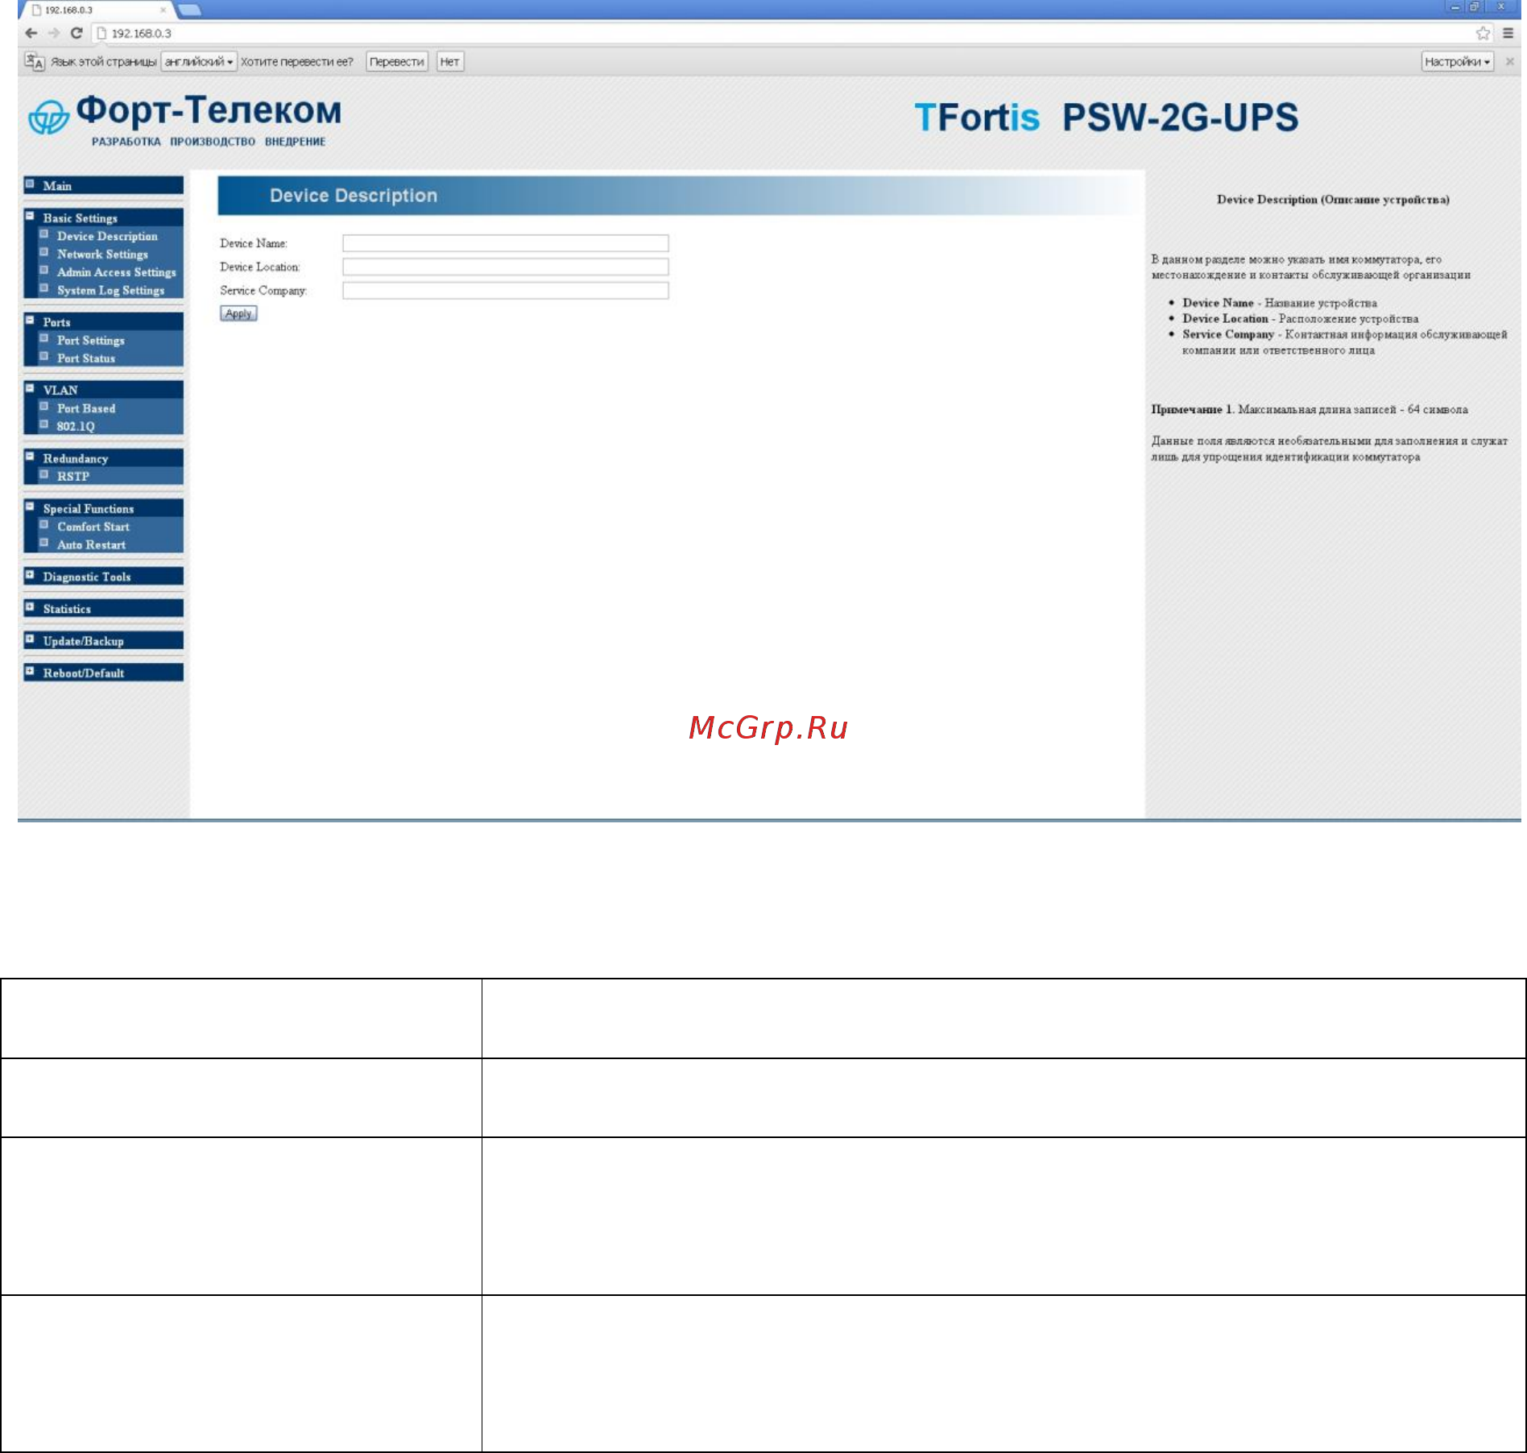Open Network Settings page

pos(102,254)
